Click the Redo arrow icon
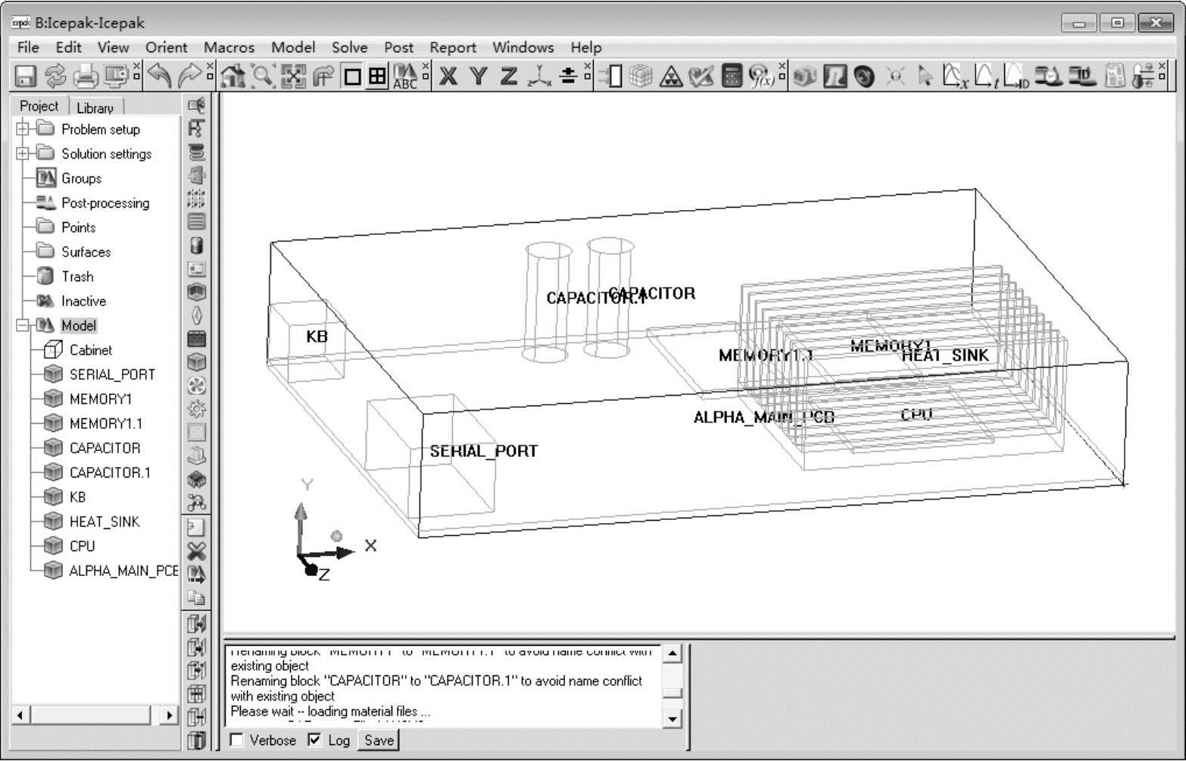The width and height of the screenshot is (1186, 761). coord(189,76)
